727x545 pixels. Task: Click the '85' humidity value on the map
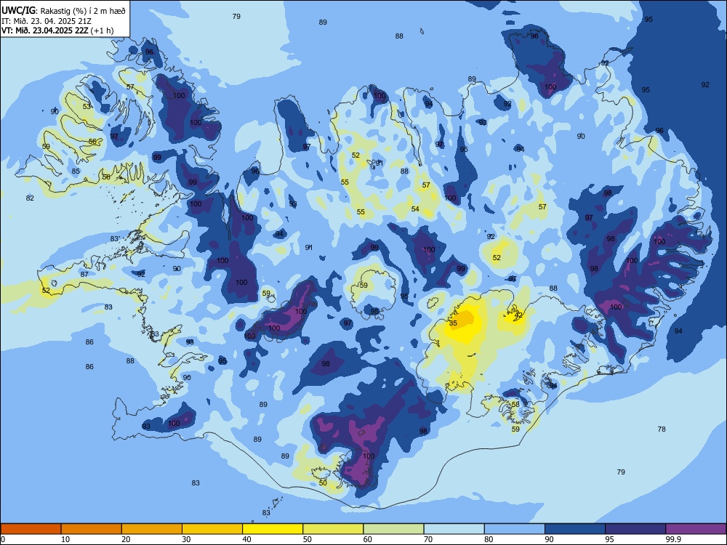76,171
